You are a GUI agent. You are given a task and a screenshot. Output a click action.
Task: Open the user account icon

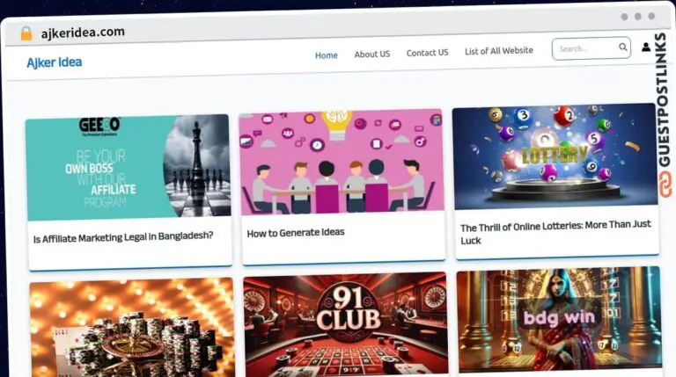tap(645, 47)
